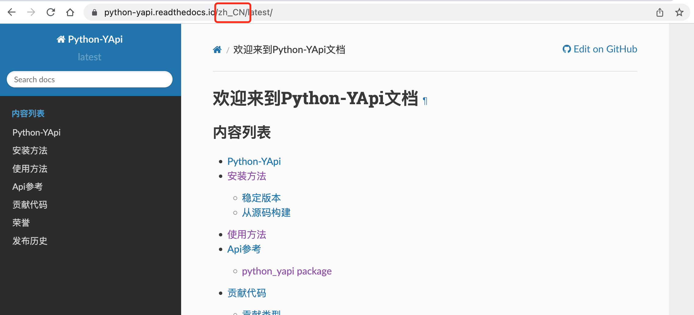Click the Python-YApi sidebar title
694x315 pixels.
[90, 39]
